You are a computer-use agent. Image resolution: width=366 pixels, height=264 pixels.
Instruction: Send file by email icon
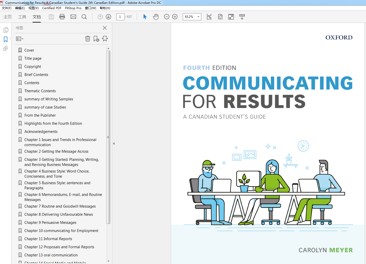tap(73, 17)
